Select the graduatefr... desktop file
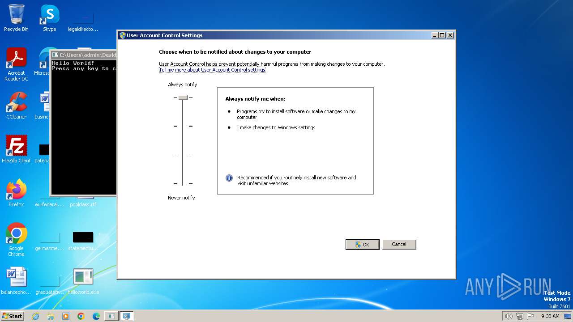 pos(50,284)
